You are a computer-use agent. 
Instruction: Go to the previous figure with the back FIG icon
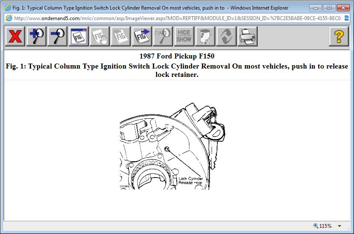(121, 36)
